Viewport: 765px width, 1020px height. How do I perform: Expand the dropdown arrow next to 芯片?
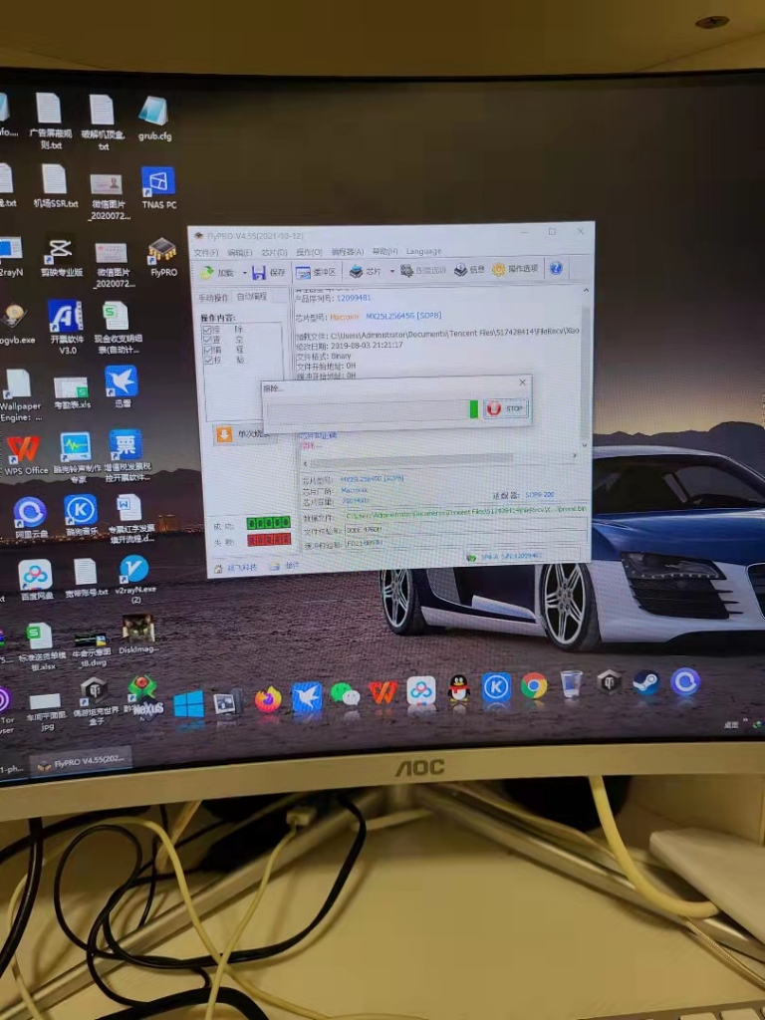391,271
